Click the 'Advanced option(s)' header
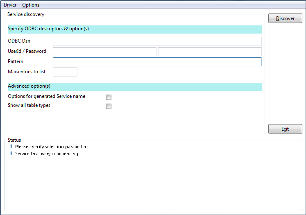Viewport: 306px width, 215px height. click(x=135, y=87)
